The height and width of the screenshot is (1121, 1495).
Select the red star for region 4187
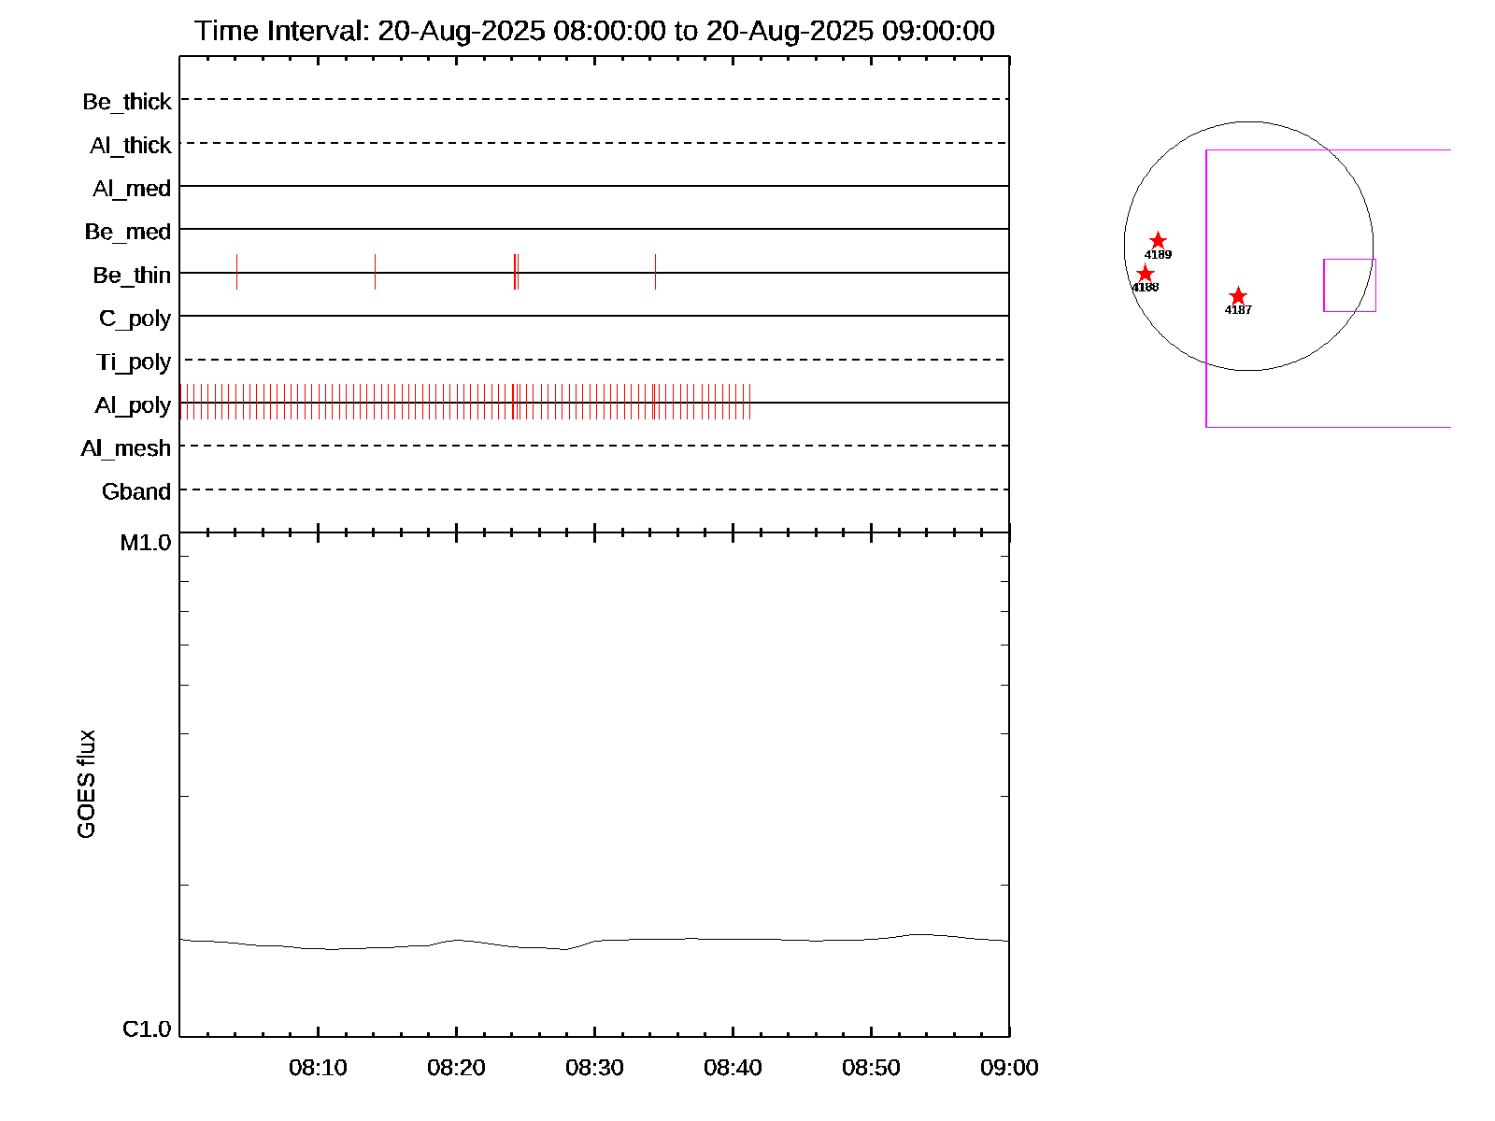pos(1238,296)
